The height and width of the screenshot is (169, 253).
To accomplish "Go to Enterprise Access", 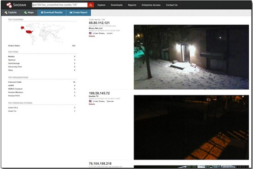I will click(151, 5).
